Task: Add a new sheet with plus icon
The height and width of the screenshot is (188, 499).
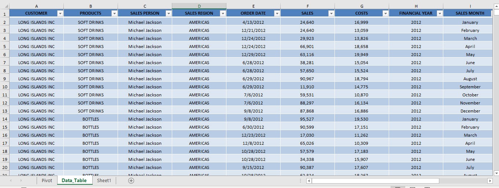Action: (131, 180)
